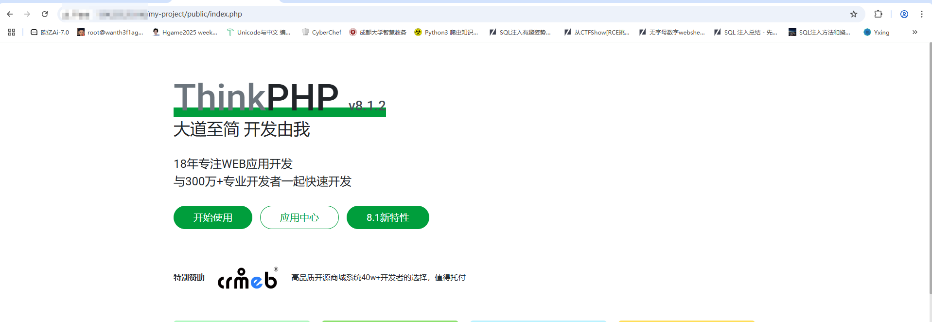Open the browser extensions puzzle icon

[878, 14]
